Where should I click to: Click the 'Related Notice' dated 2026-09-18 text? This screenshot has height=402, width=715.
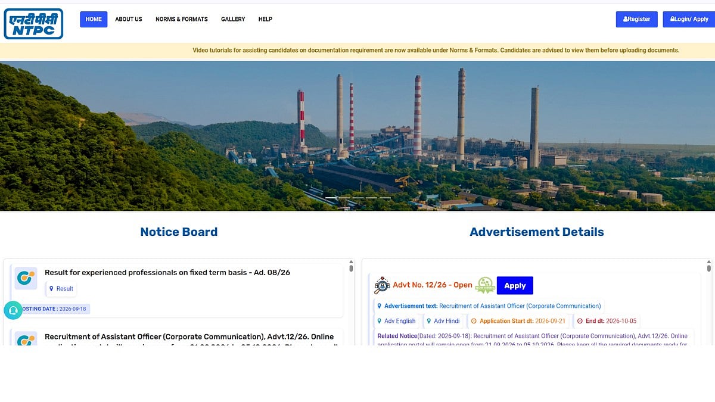tap(533, 340)
